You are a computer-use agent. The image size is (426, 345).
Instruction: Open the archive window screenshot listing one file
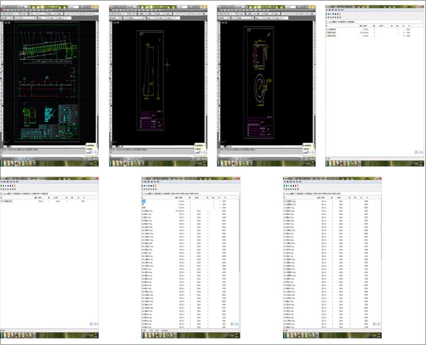pos(50,258)
